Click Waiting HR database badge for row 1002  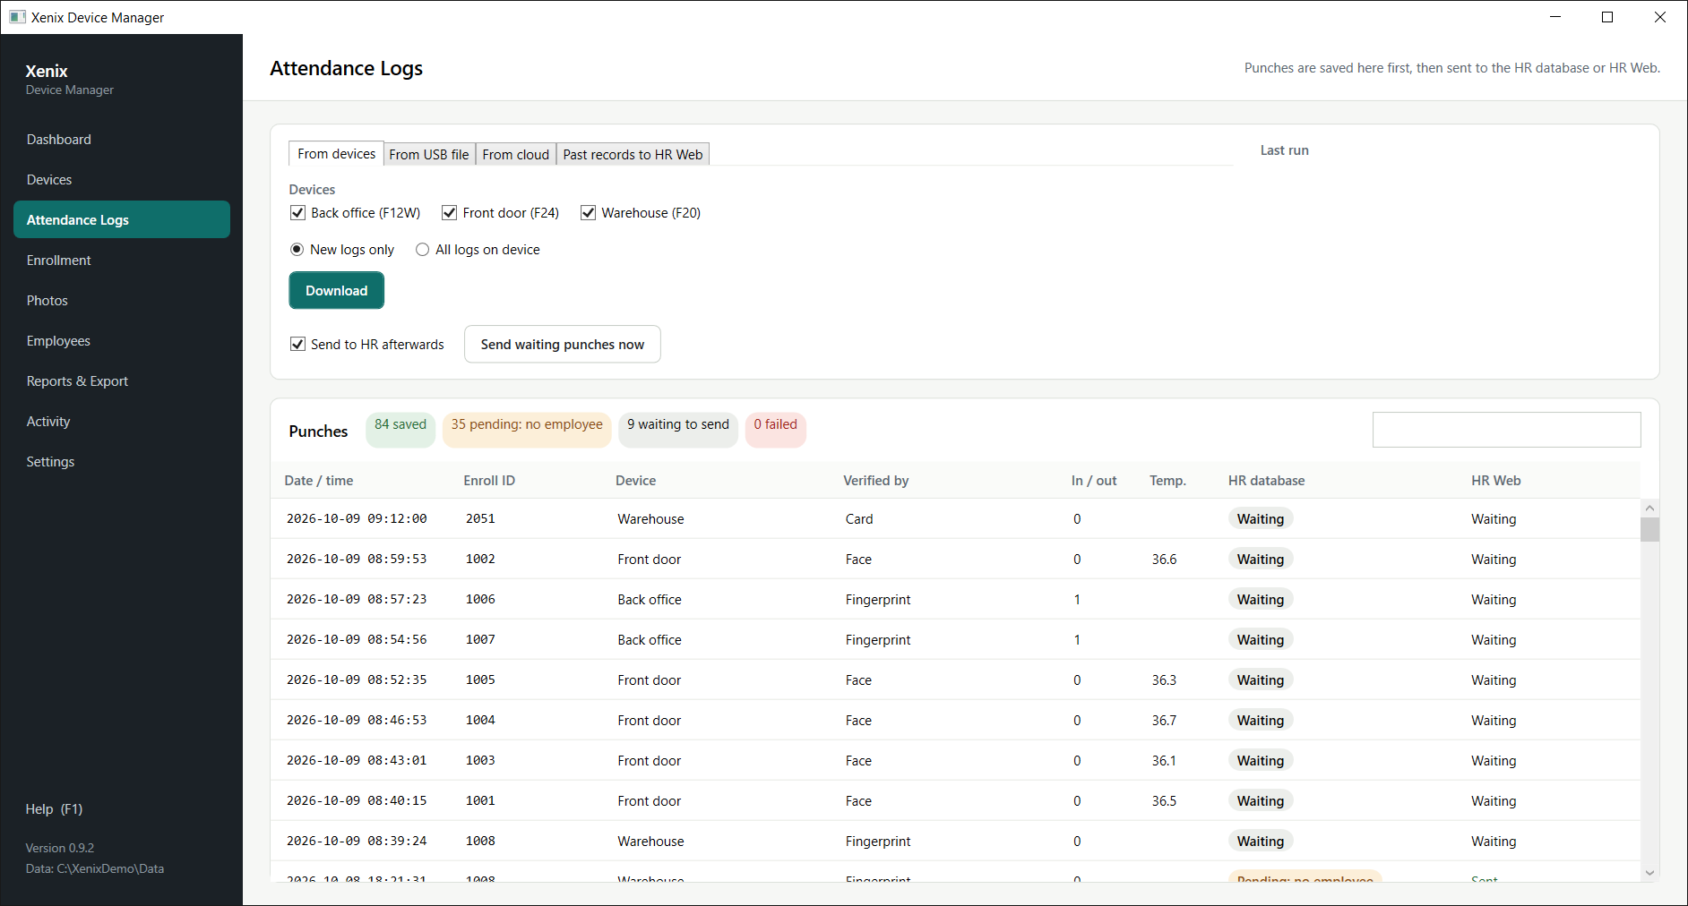pos(1261,559)
